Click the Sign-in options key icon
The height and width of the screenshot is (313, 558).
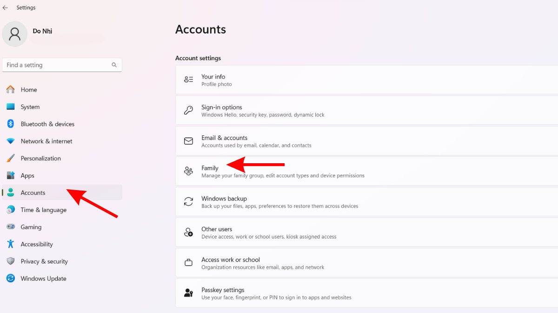[x=188, y=110]
